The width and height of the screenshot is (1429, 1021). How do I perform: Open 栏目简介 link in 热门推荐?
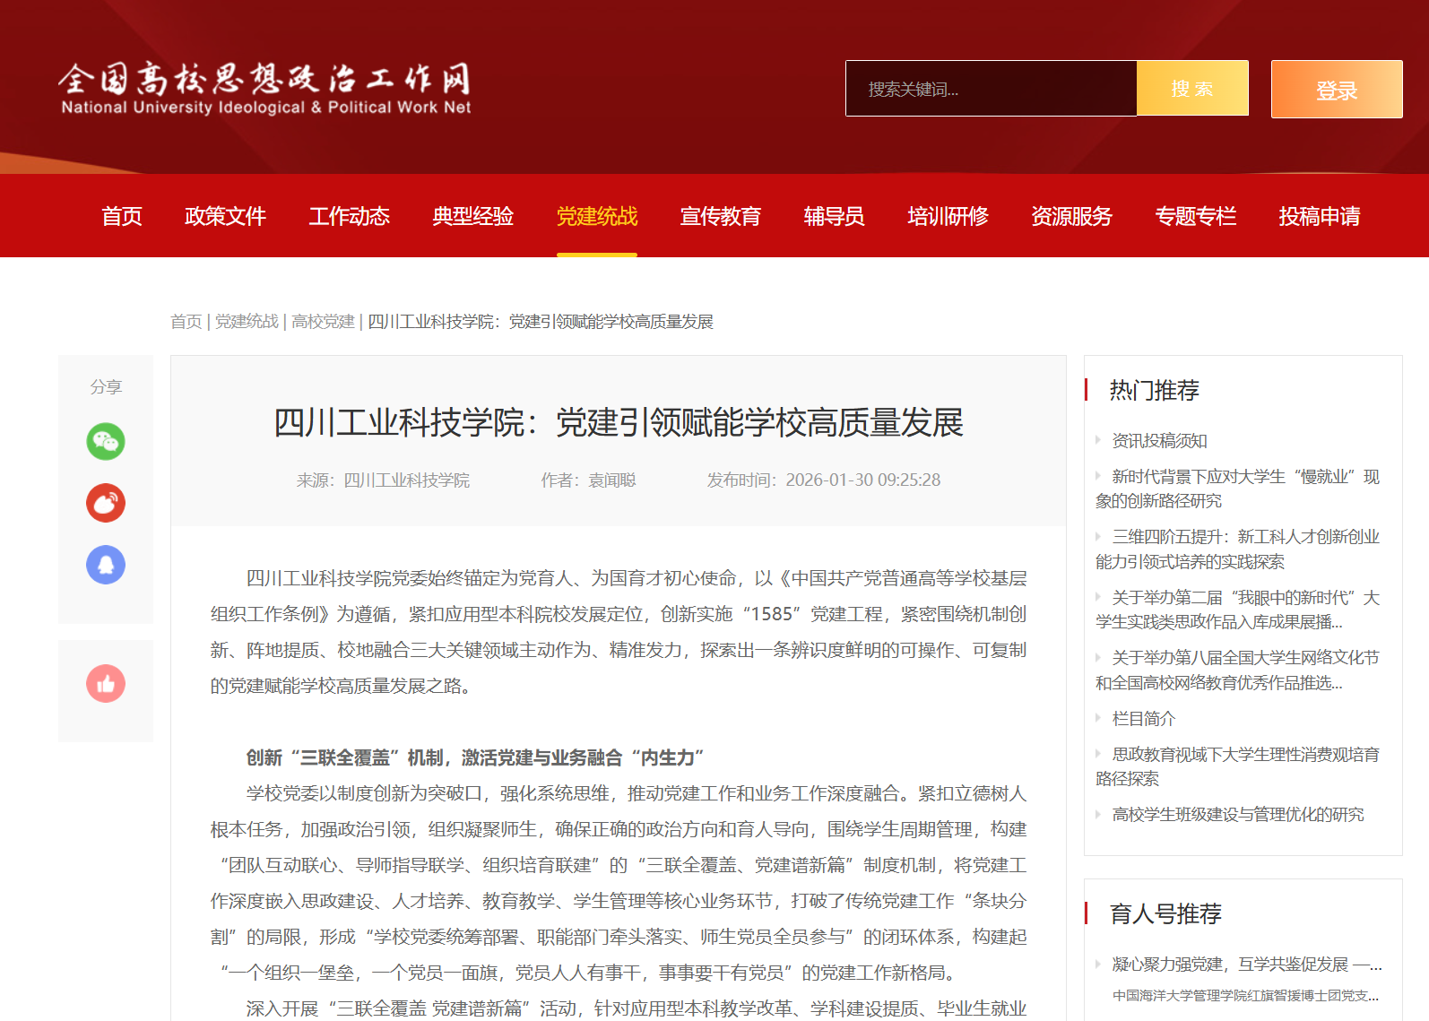click(x=1143, y=719)
